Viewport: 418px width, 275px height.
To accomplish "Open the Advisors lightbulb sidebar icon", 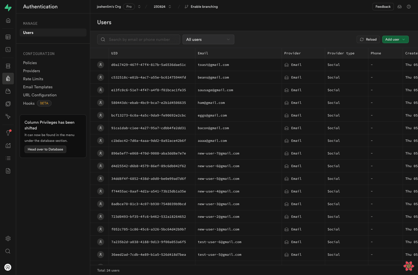I will (x=8, y=133).
